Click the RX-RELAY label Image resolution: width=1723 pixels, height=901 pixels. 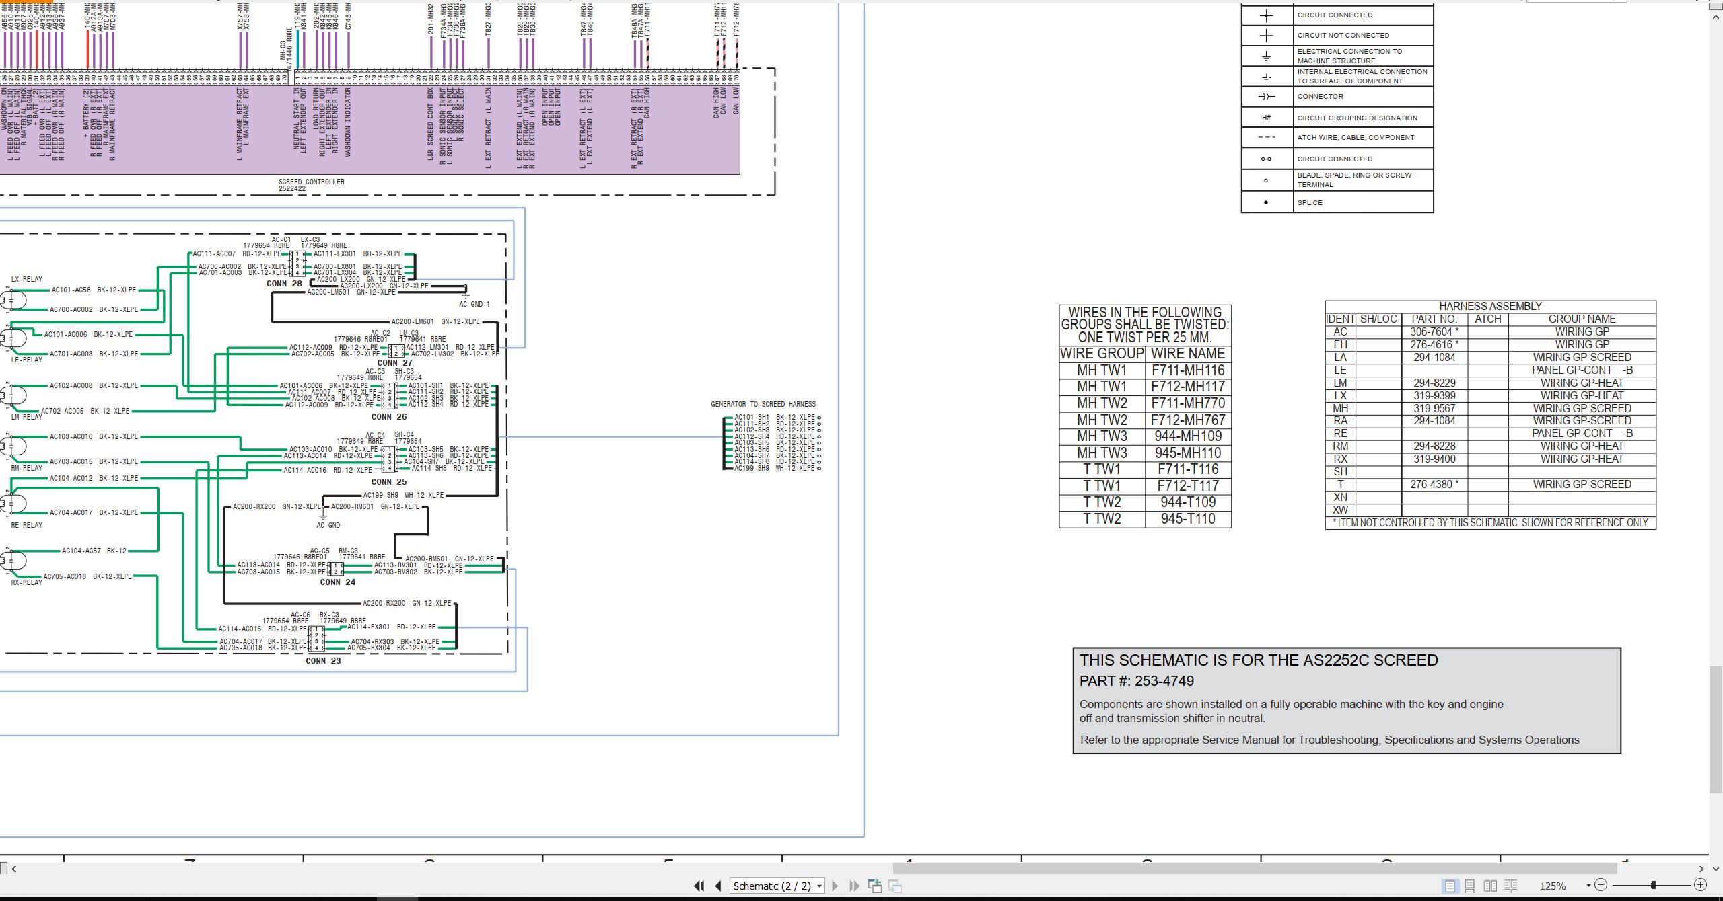tap(26, 582)
